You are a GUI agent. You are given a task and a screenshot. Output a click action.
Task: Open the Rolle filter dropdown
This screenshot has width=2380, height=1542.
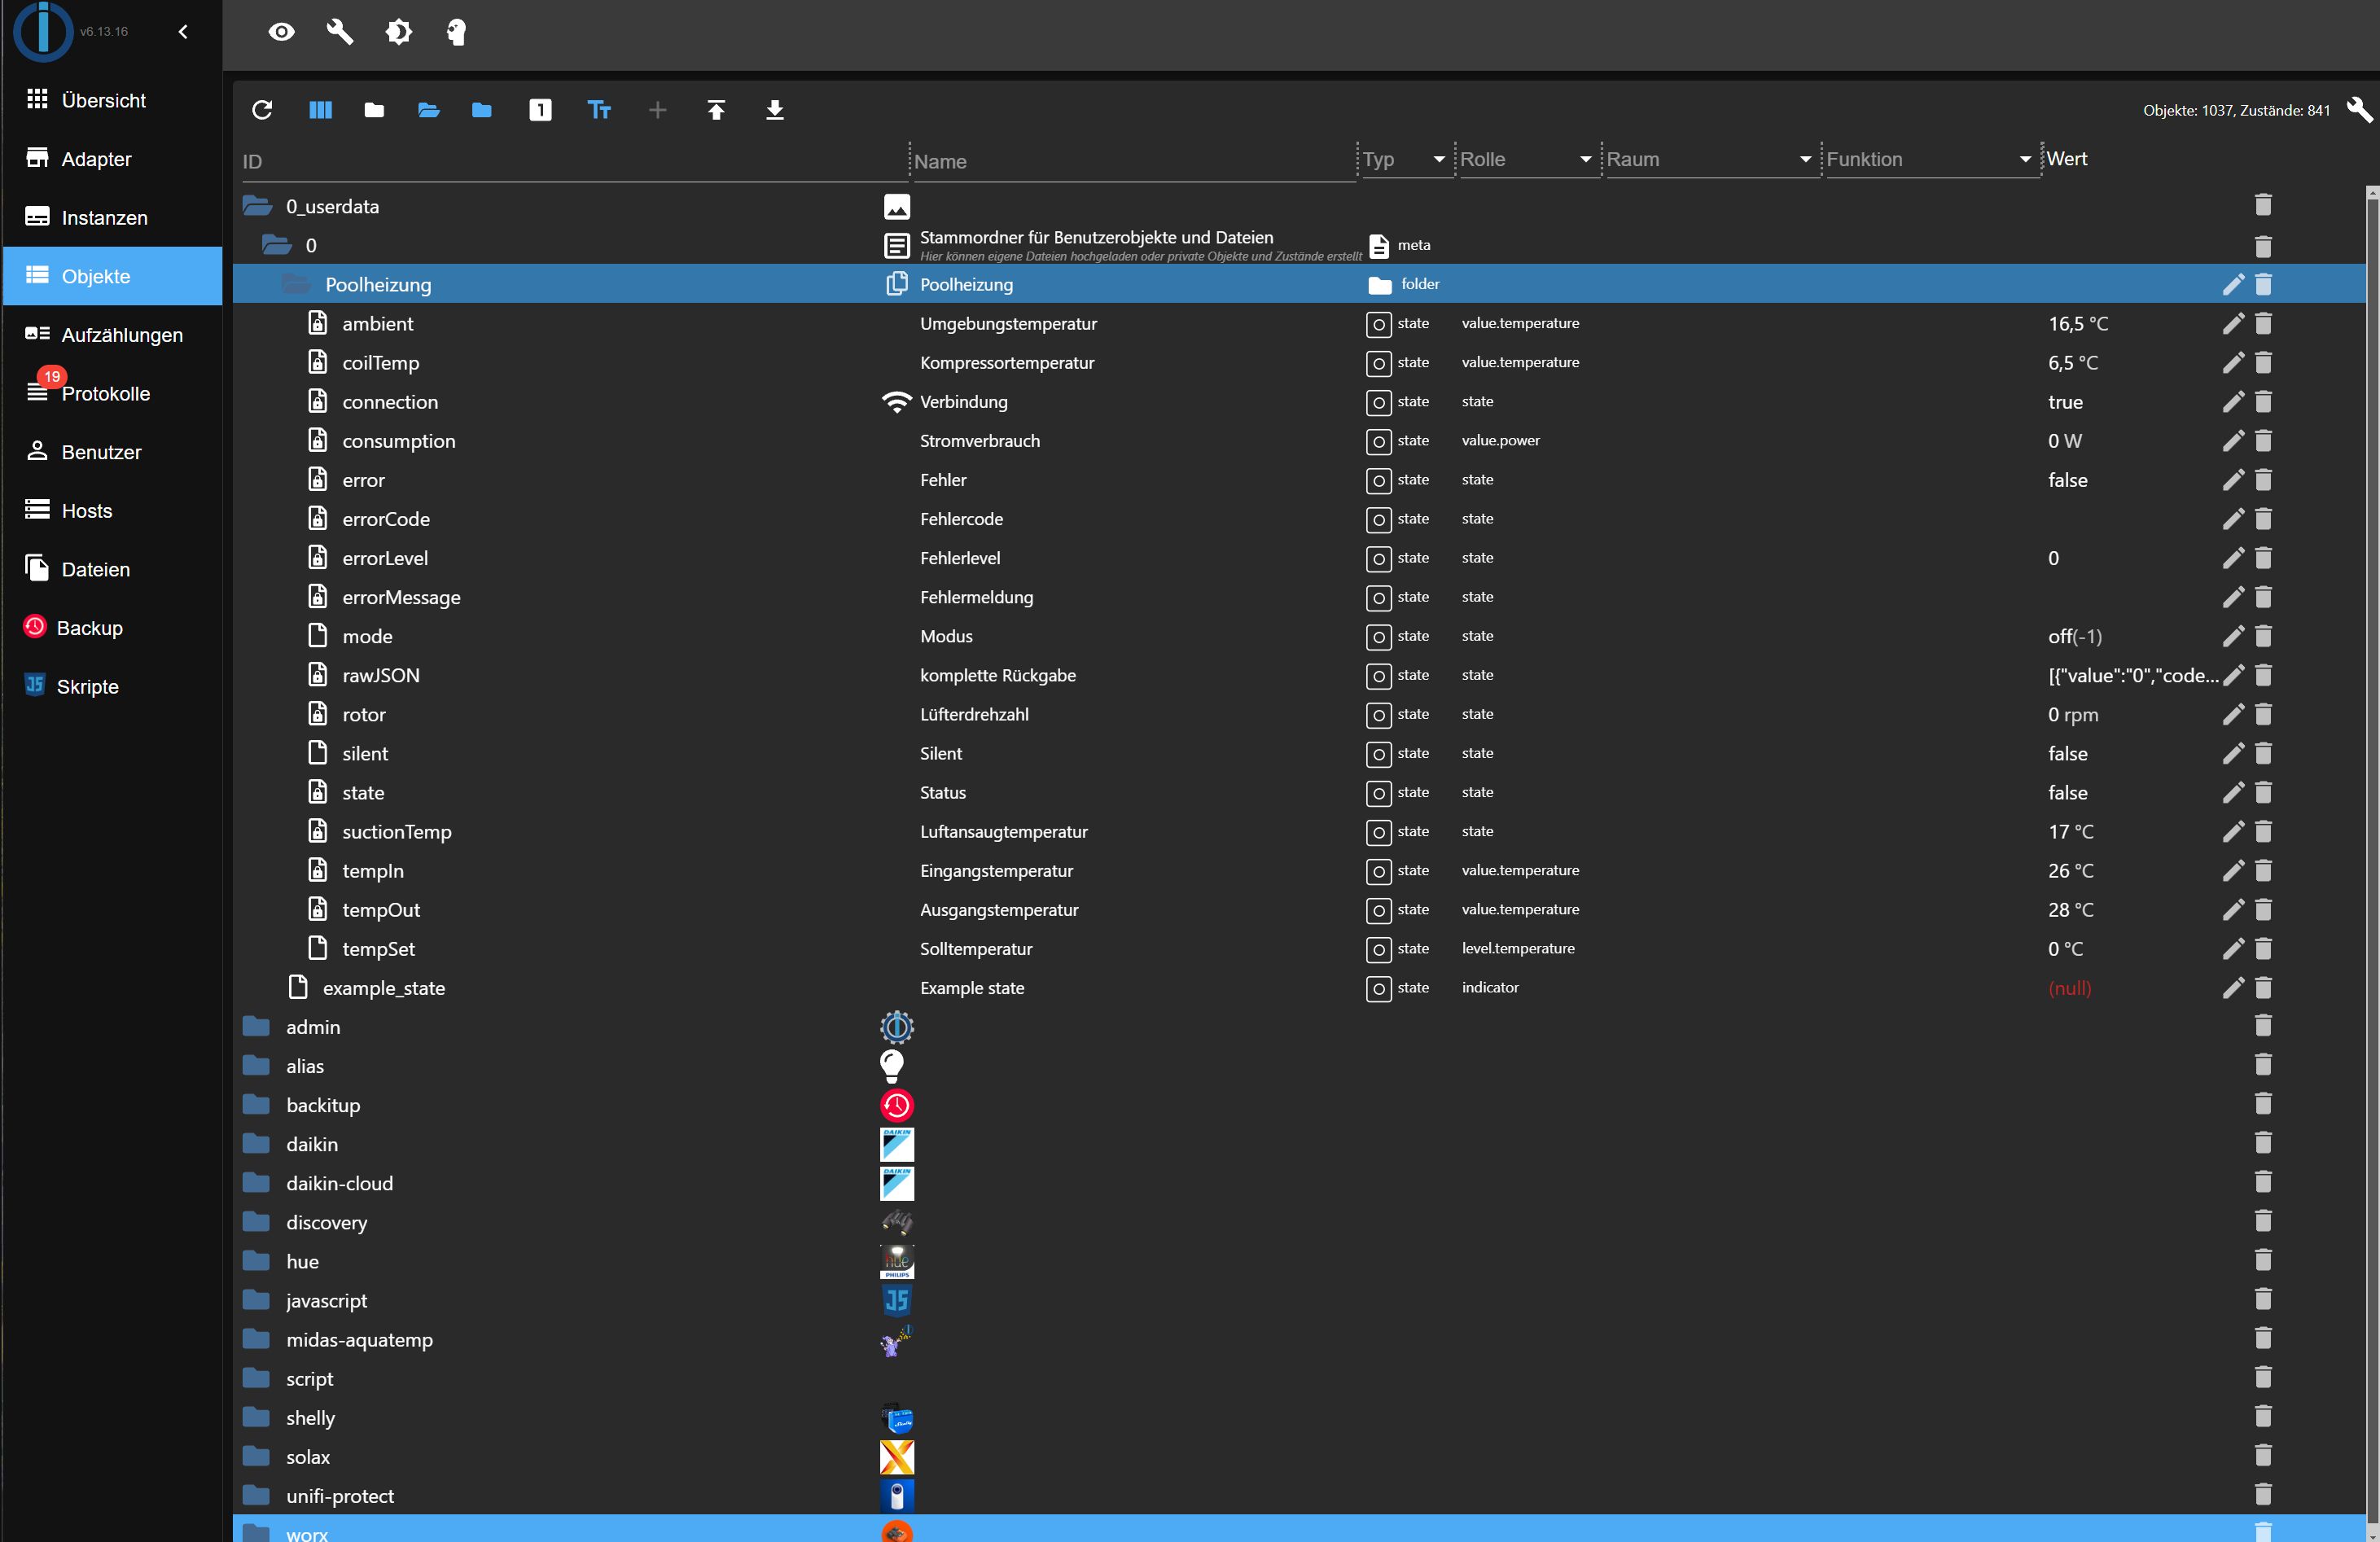(1584, 160)
